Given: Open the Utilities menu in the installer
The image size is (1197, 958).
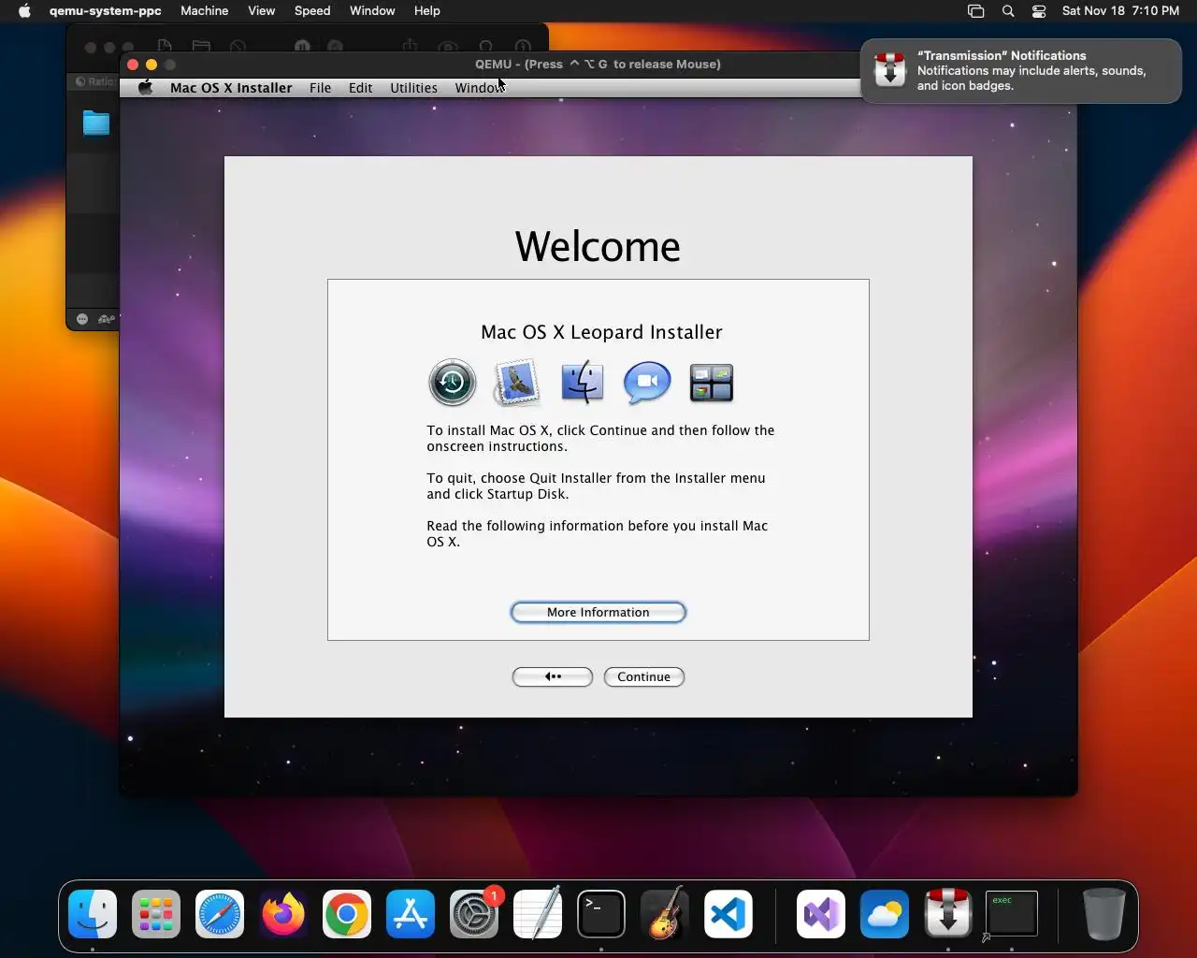Looking at the screenshot, I should 413,88.
